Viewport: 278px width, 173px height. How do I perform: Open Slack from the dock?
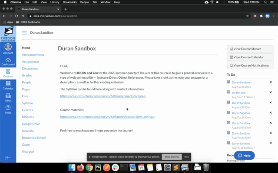[115, 167]
